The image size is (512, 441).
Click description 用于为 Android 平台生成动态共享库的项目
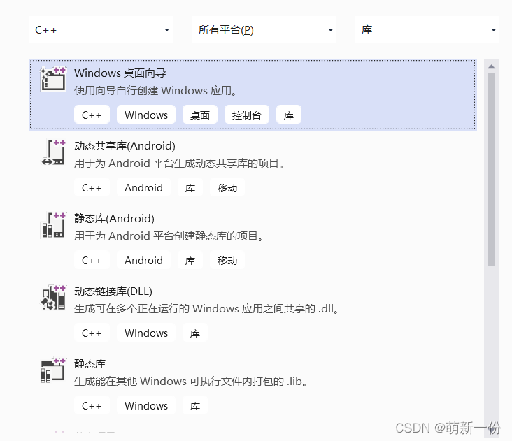pyautogui.click(x=179, y=163)
